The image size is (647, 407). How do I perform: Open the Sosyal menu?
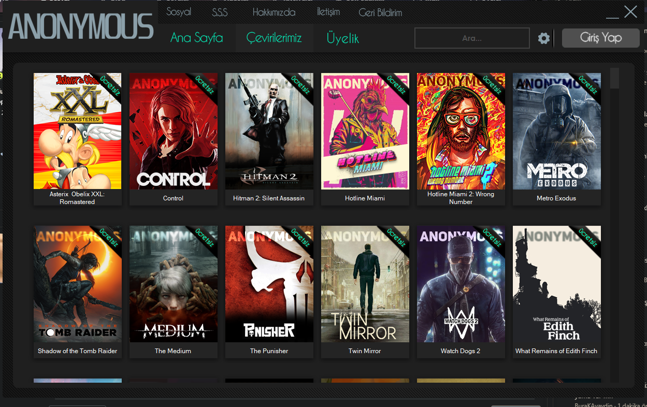tap(179, 12)
